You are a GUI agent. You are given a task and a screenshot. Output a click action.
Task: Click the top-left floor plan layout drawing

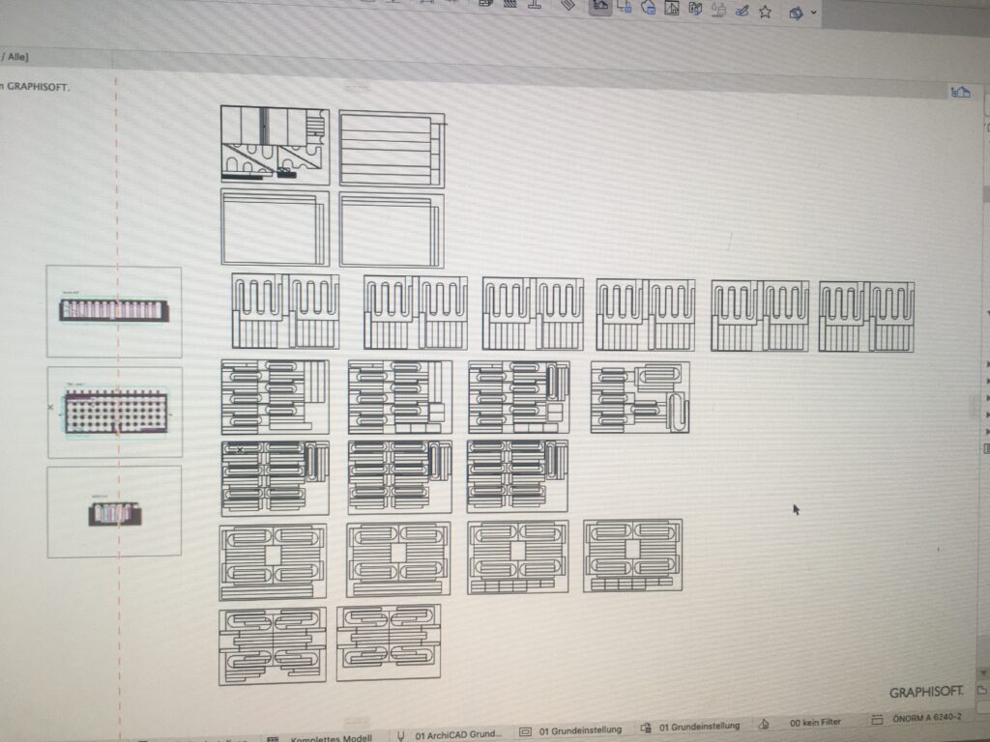[275, 145]
